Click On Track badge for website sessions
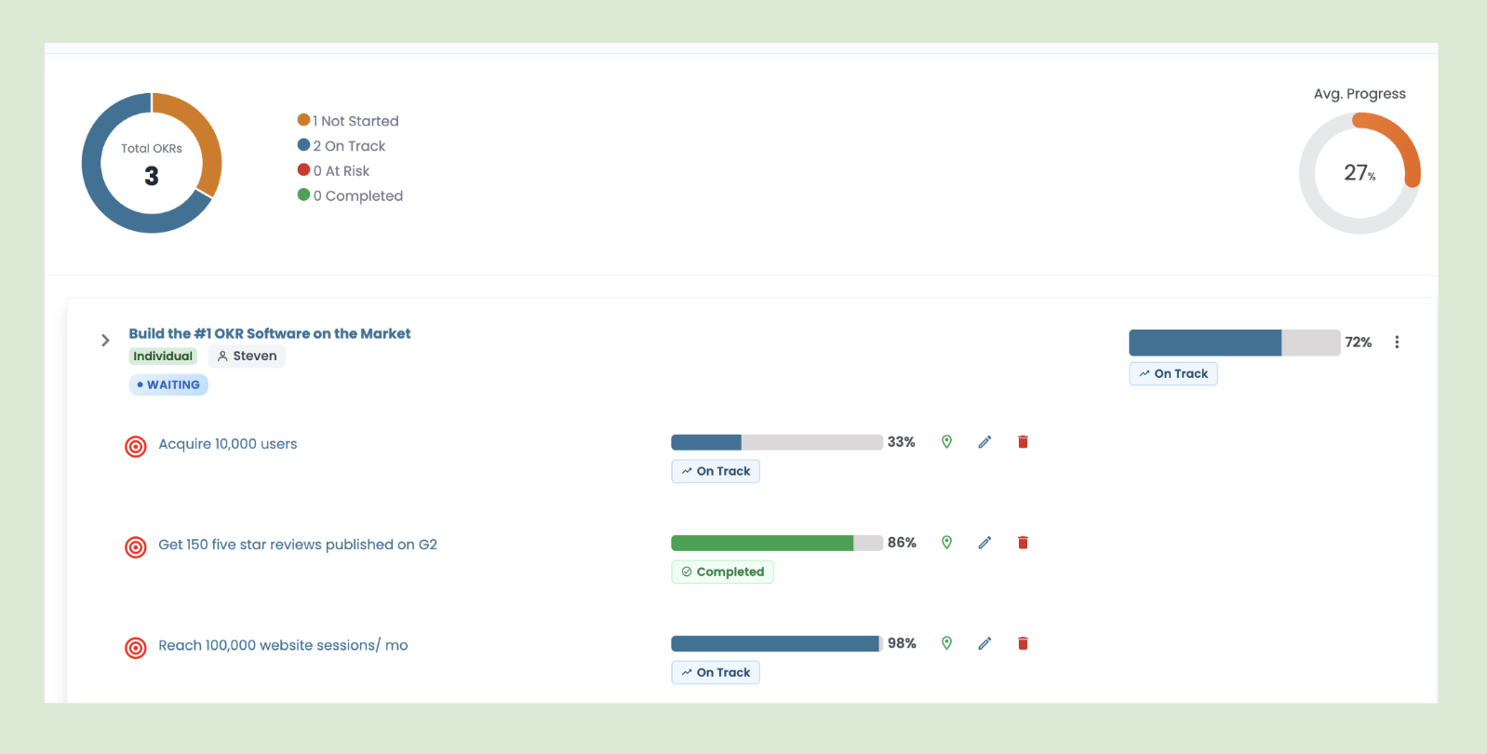Viewport: 1487px width, 754px height. (x=716, y=672)
